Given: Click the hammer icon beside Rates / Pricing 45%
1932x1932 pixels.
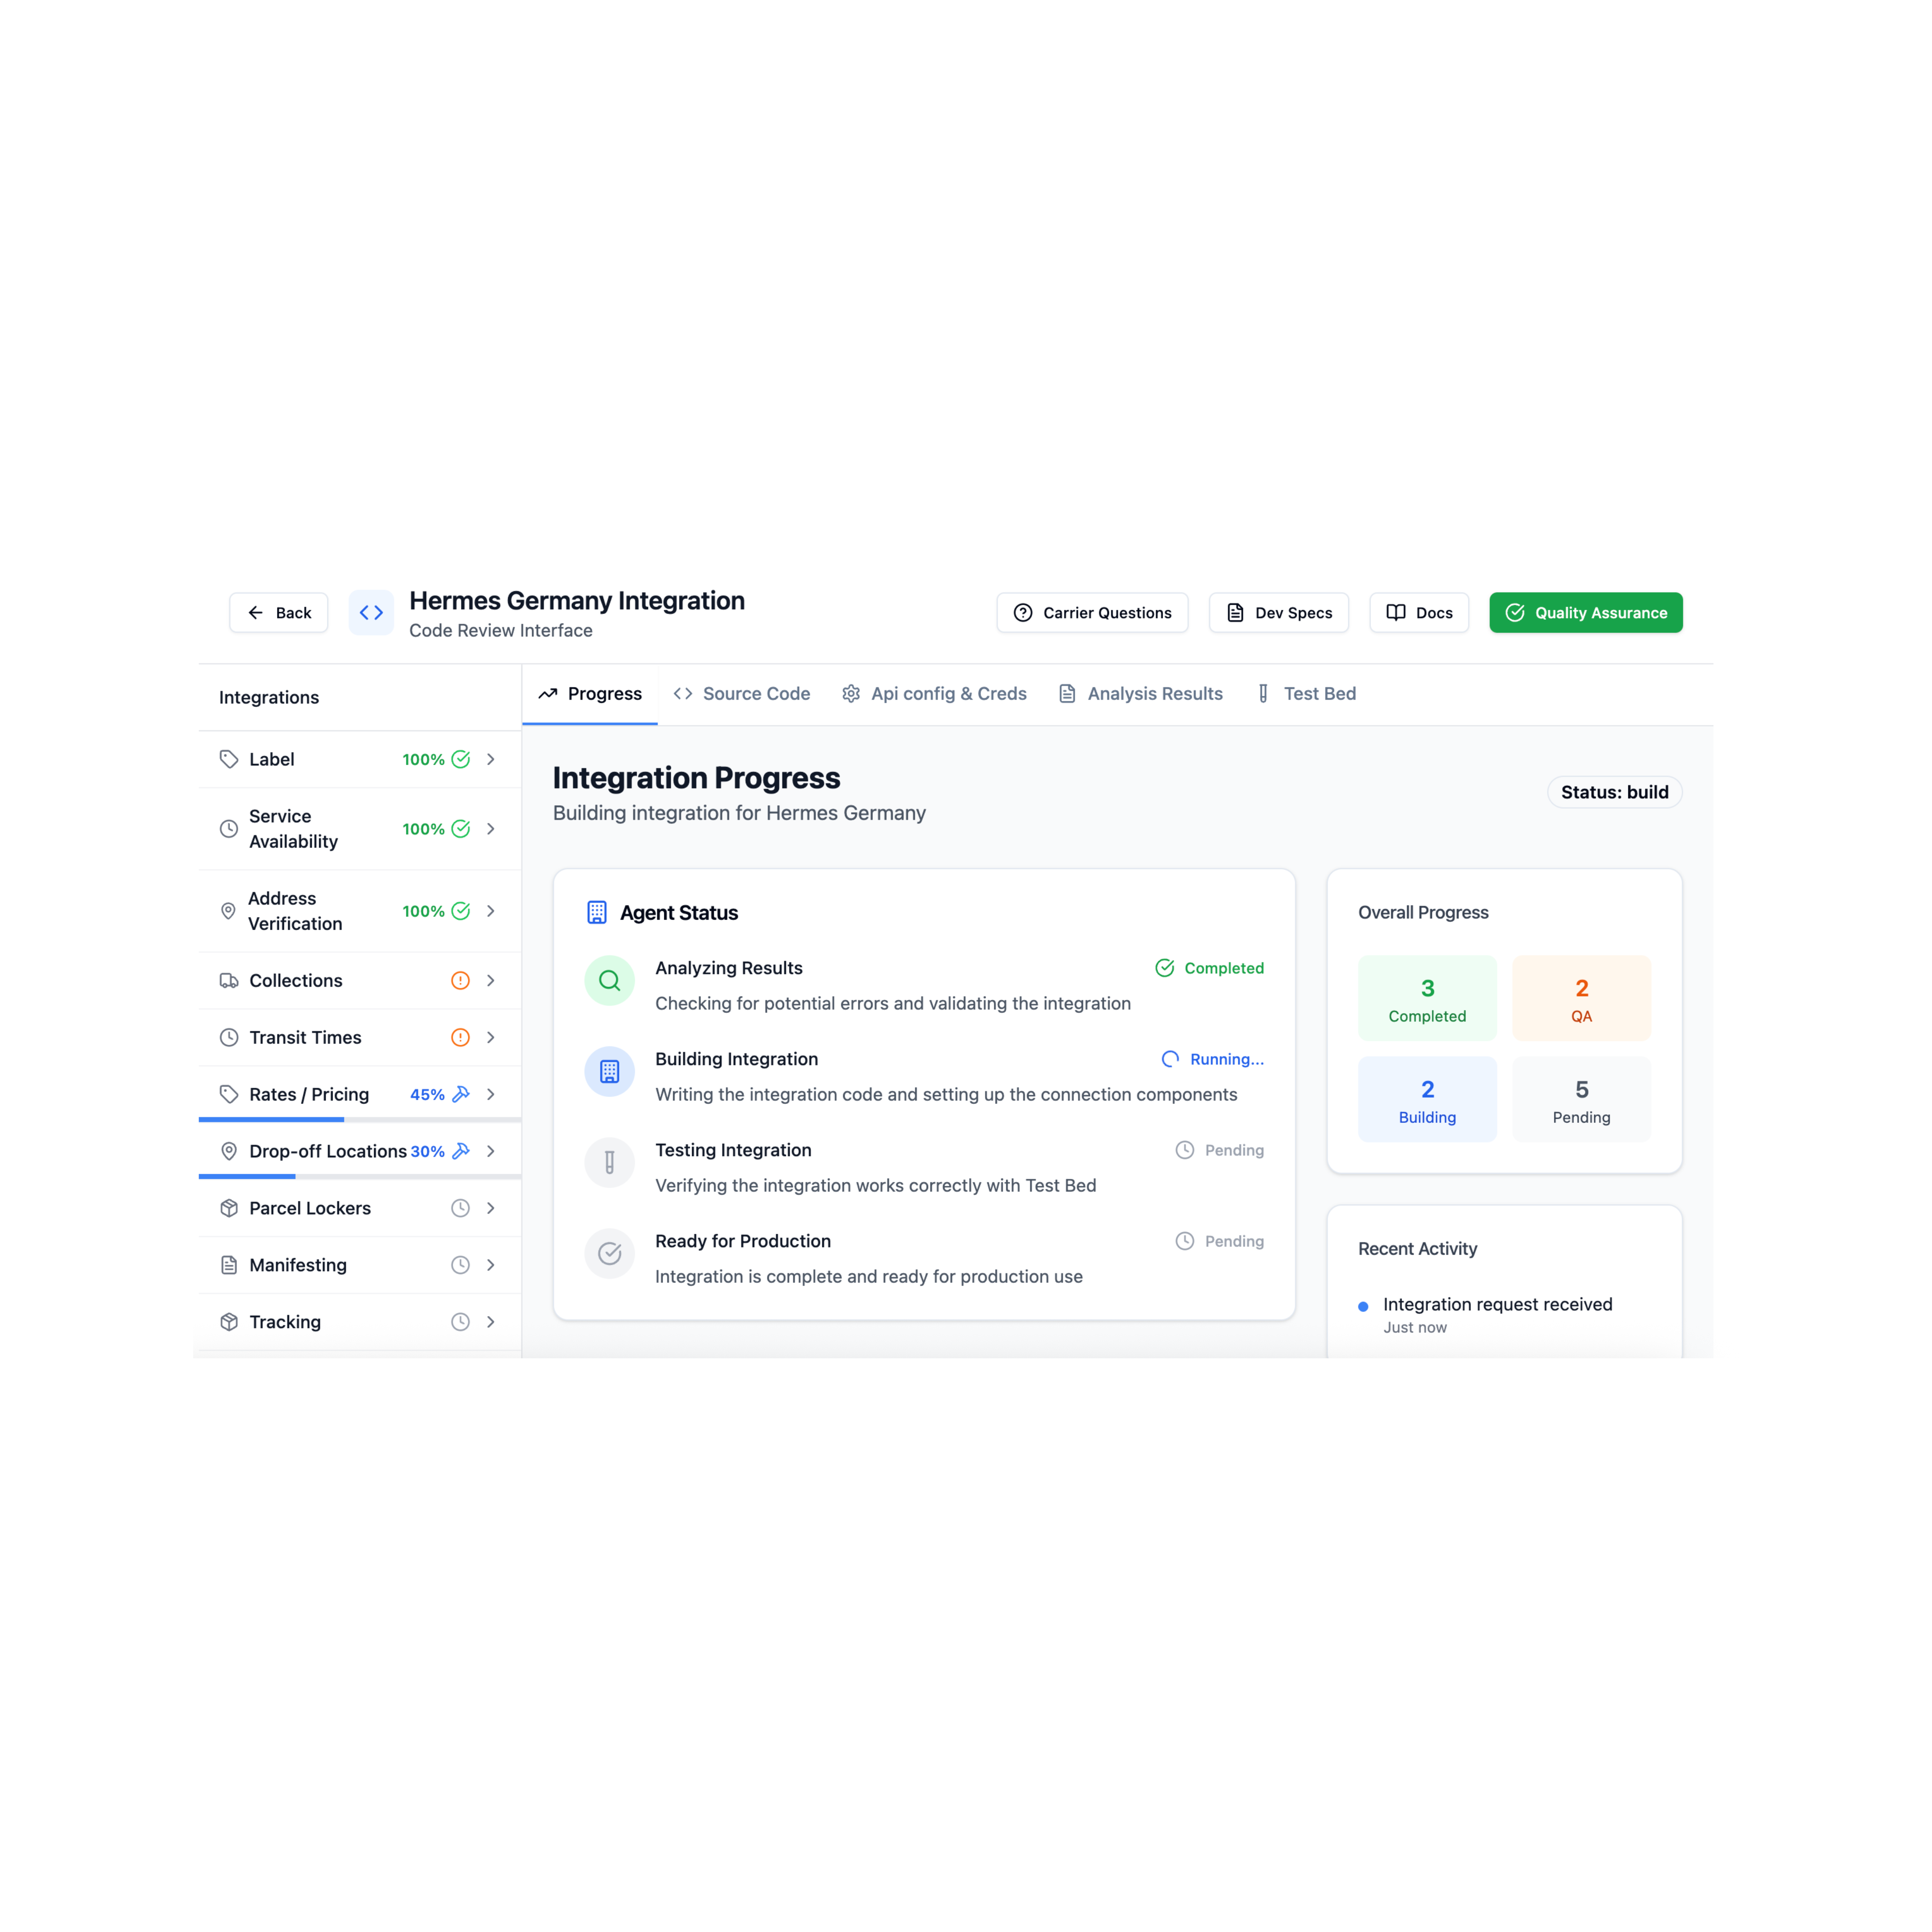Looking at the screenshot, I should (x=460, y=1094).
